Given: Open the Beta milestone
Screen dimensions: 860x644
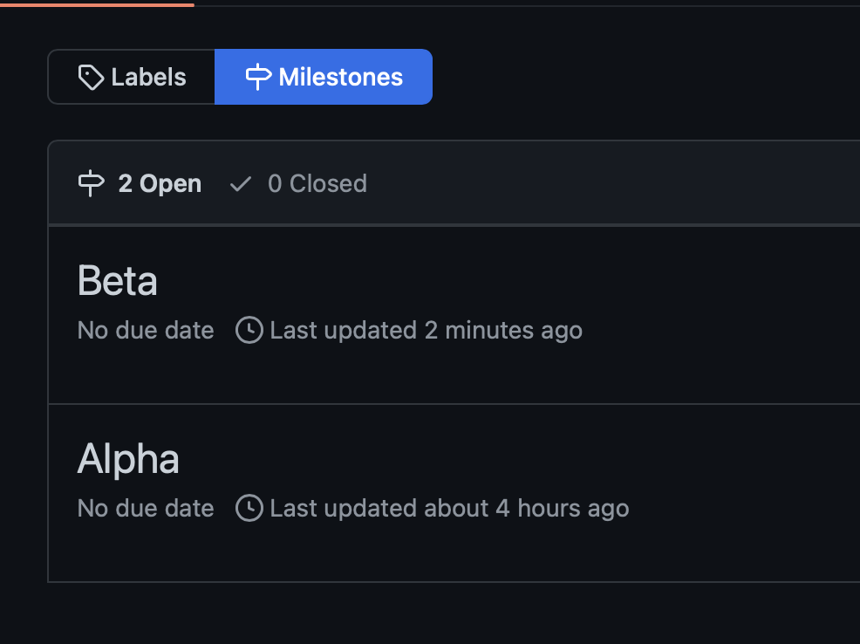Looking at the screenshot, I should 118,280.
